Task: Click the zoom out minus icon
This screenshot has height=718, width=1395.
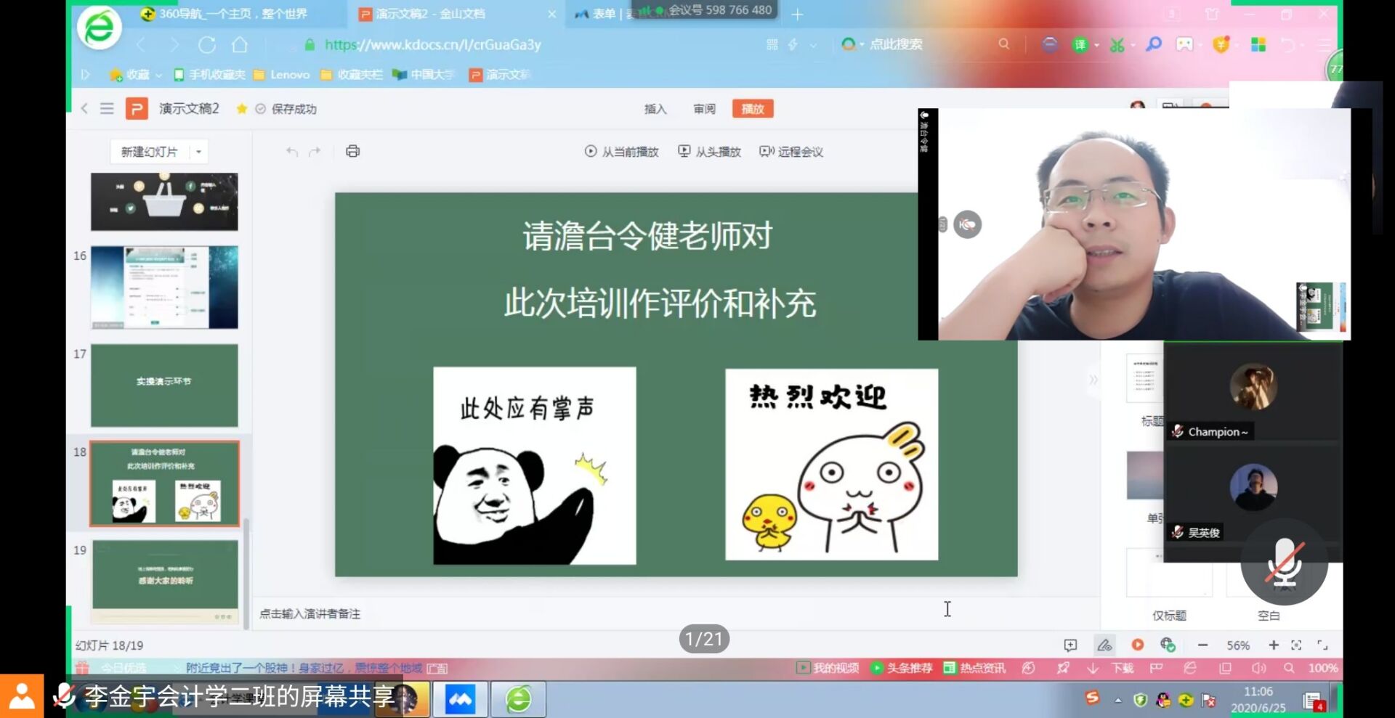Action: click(x=1202, y=645)
